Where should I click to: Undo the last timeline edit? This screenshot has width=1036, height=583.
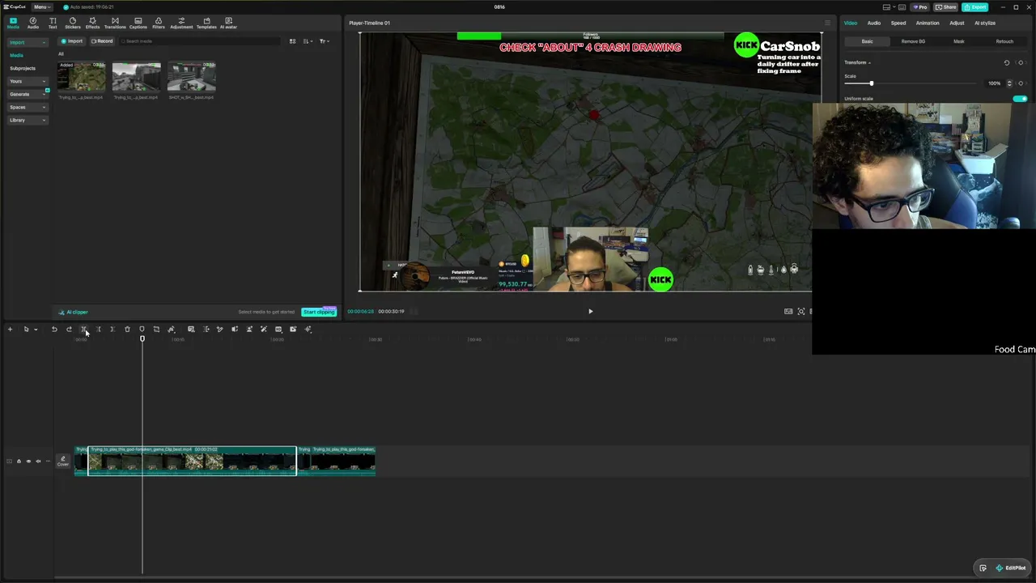pyautogui.click(x=54, y=330)
